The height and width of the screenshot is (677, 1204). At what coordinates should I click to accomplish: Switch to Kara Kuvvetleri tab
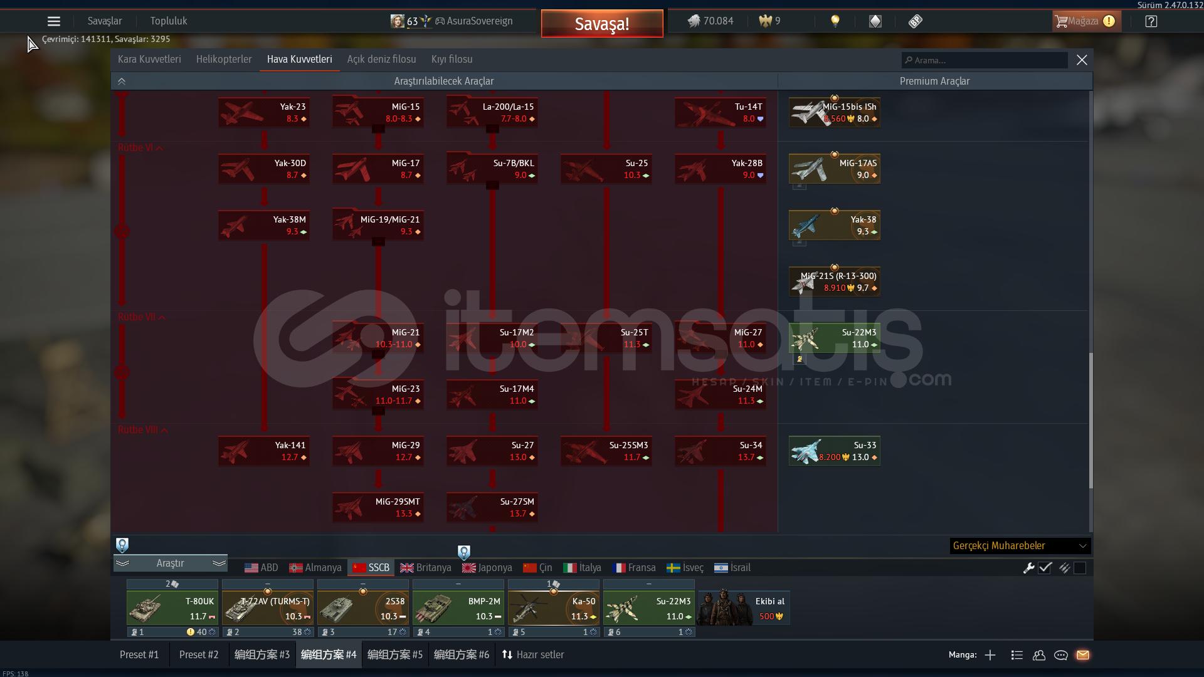(149, 60)
